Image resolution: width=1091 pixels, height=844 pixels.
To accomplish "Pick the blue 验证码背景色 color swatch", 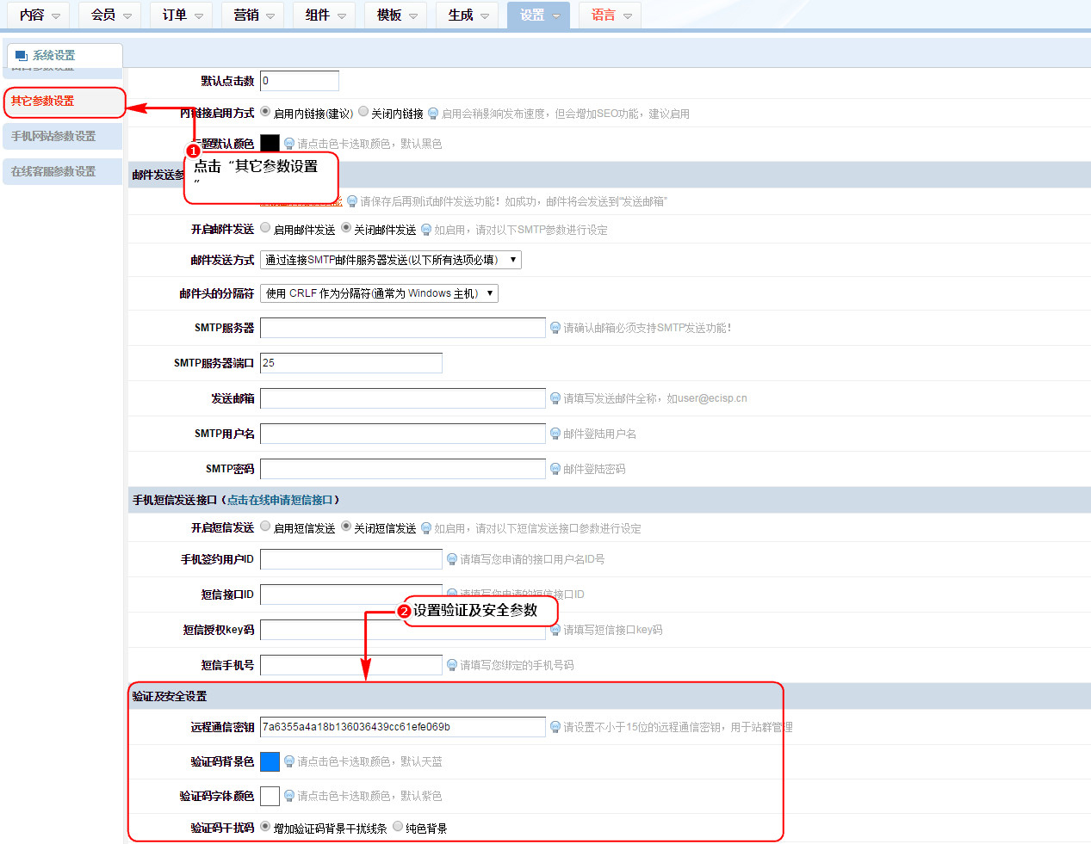I will pyautogui.click(x=270, y=761).
